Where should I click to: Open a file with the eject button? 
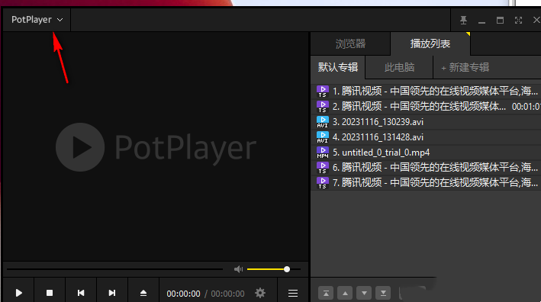[143, 293]
